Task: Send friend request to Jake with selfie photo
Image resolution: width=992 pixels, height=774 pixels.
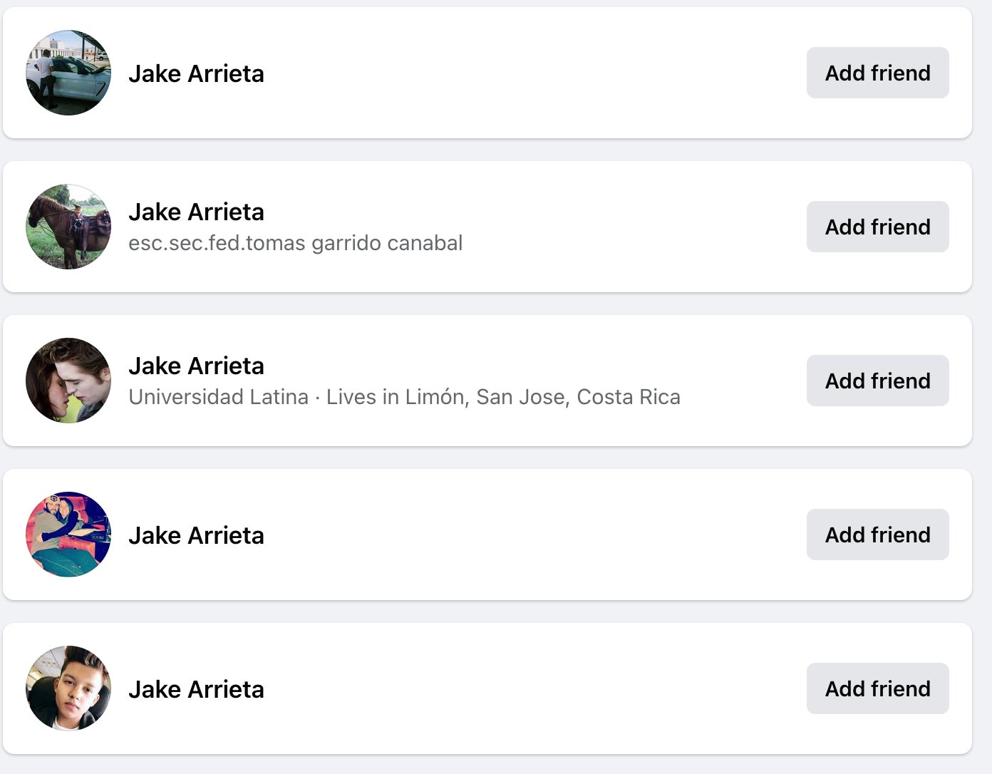Action: (x=877, y=688)
